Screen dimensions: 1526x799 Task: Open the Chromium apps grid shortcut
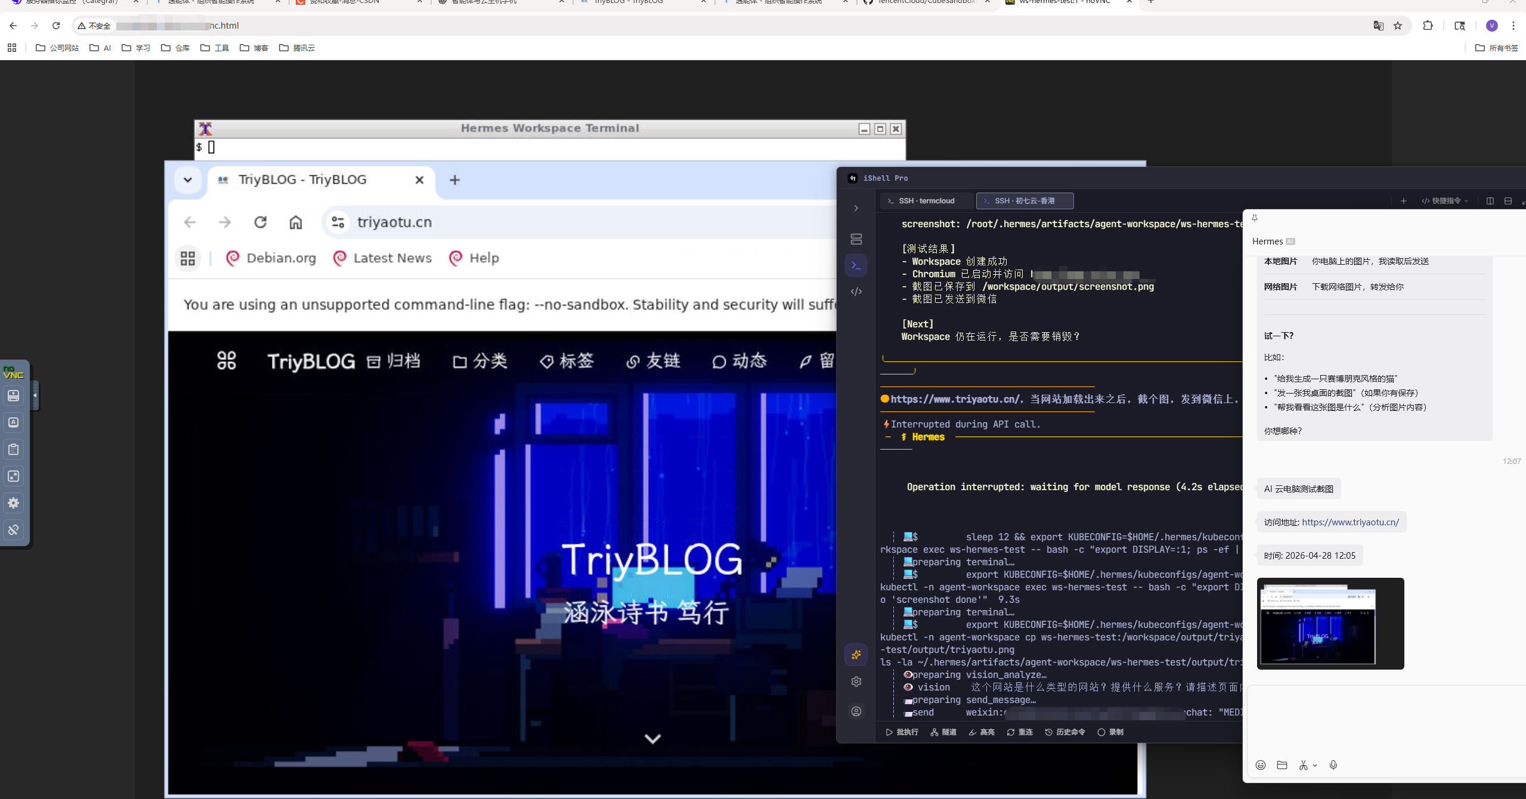coord(188,258)
